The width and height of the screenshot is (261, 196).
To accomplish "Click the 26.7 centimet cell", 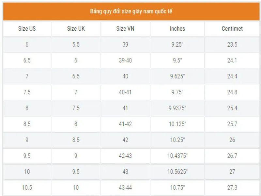I will (x=232, y=156).
